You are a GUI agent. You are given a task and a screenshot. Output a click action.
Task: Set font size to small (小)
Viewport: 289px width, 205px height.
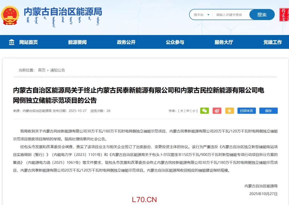[x=194, y=111]
